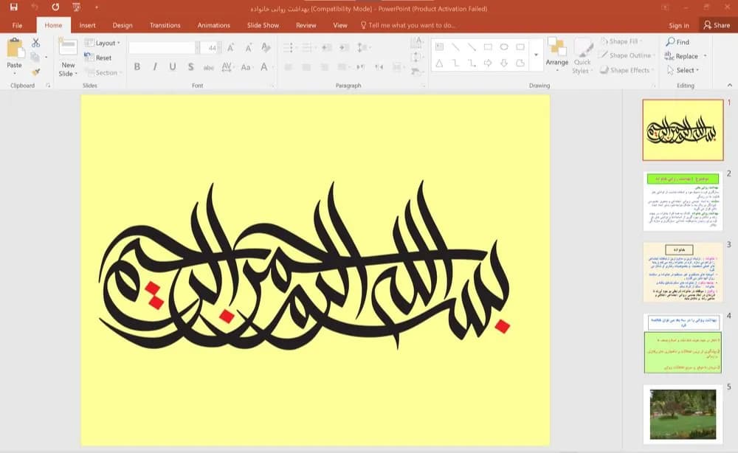Image resolution: width=738 pixels, height=453 pixels.
Task: Clear all formatting icon in Font group
Action: pos(266,47)
